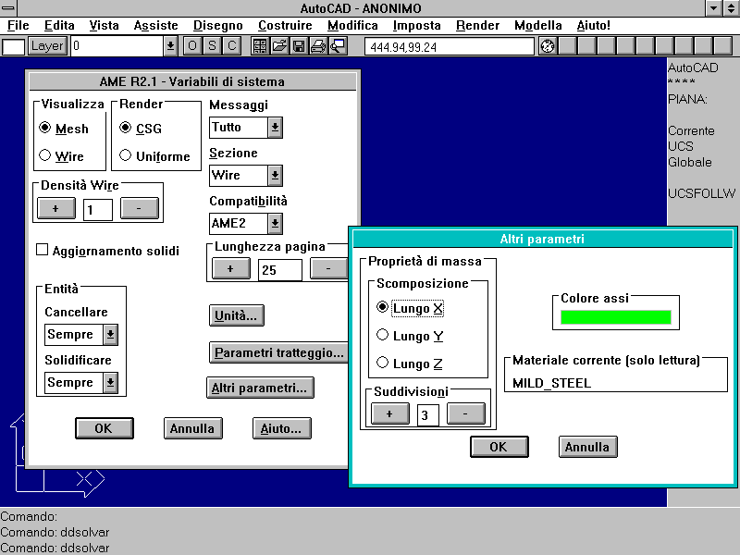Open the Assiste menu
740x555 pixels.
click(x=155, y=26)
